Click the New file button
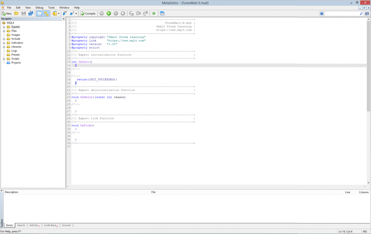Viewport: 371px width, 234px height. pyautogui.click(x=7, y=13)
